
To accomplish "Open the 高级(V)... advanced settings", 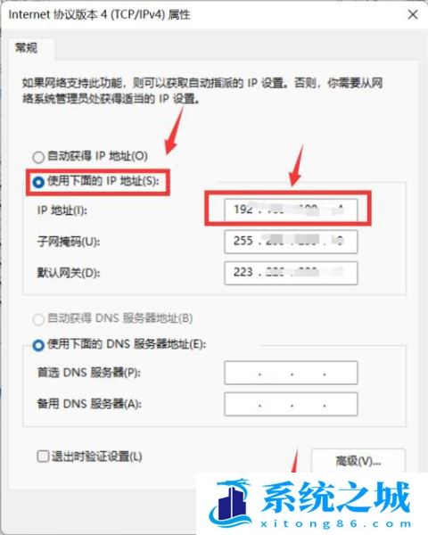I will (358, 461).
